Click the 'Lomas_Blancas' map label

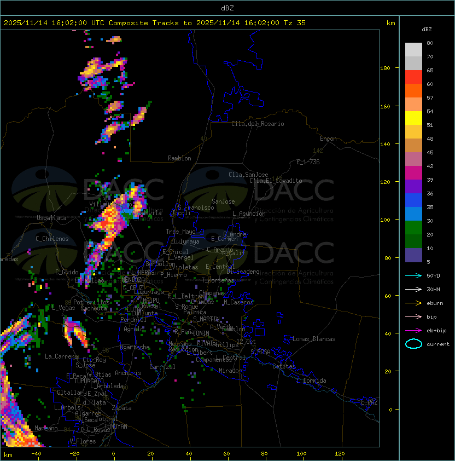click(x=314, y=339)
